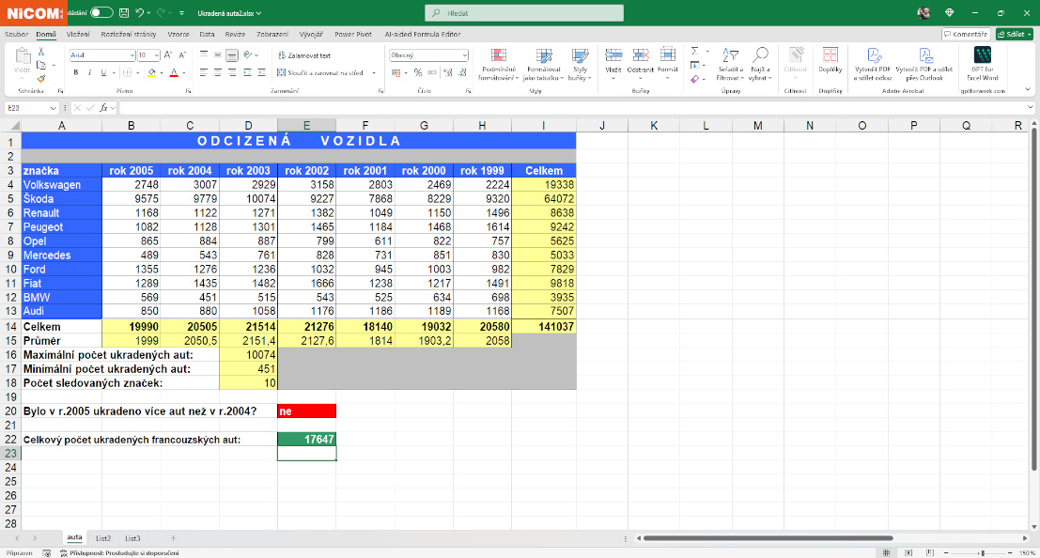Click Přístupnost status bar message
Viewport: 1040px width, 558px height.
(119, 552)
